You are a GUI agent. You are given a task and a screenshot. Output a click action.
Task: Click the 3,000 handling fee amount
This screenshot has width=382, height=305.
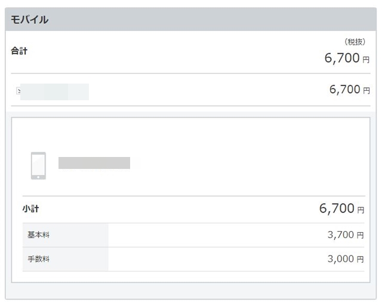(x=341, y=259)
